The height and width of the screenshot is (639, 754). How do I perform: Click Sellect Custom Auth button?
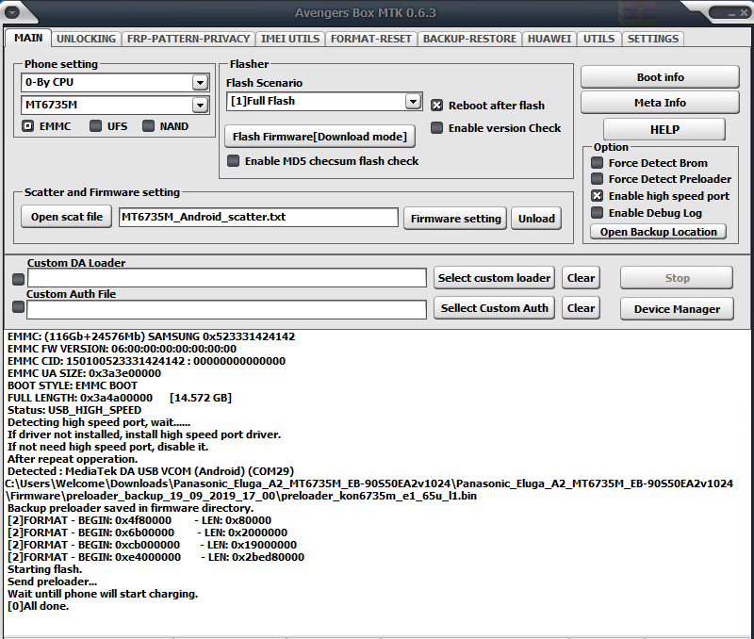(494, 308)
